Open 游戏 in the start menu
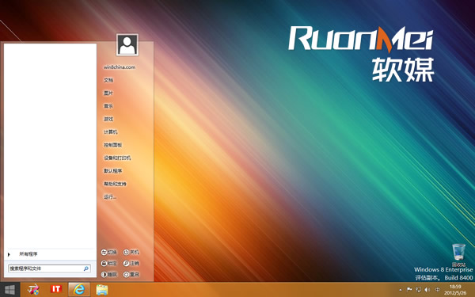Viewport: 475px width, 297px height. [x=108, y=119]
